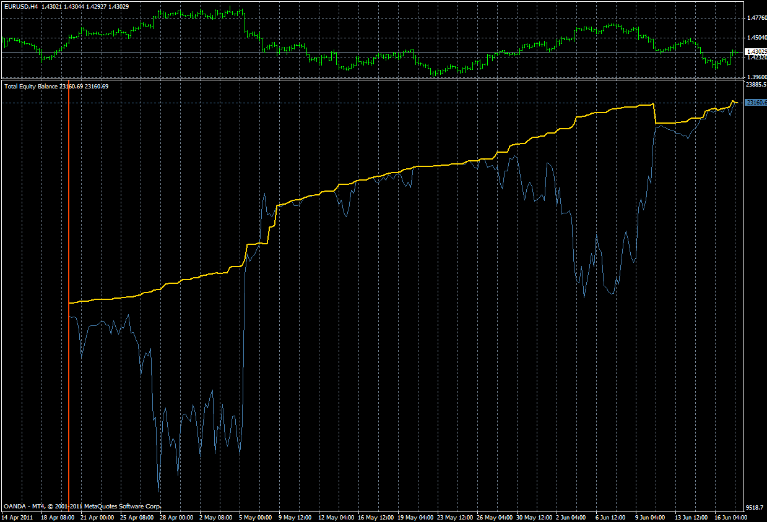Click the 28 Apr 00:00 time label
Image resolution: width=767 pixels, height=522 pixels.
coord(177,517)
